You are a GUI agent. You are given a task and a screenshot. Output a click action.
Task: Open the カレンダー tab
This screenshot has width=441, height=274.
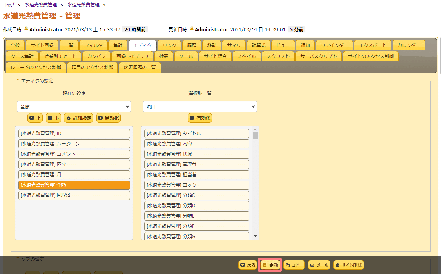click(x=409, y=45)
